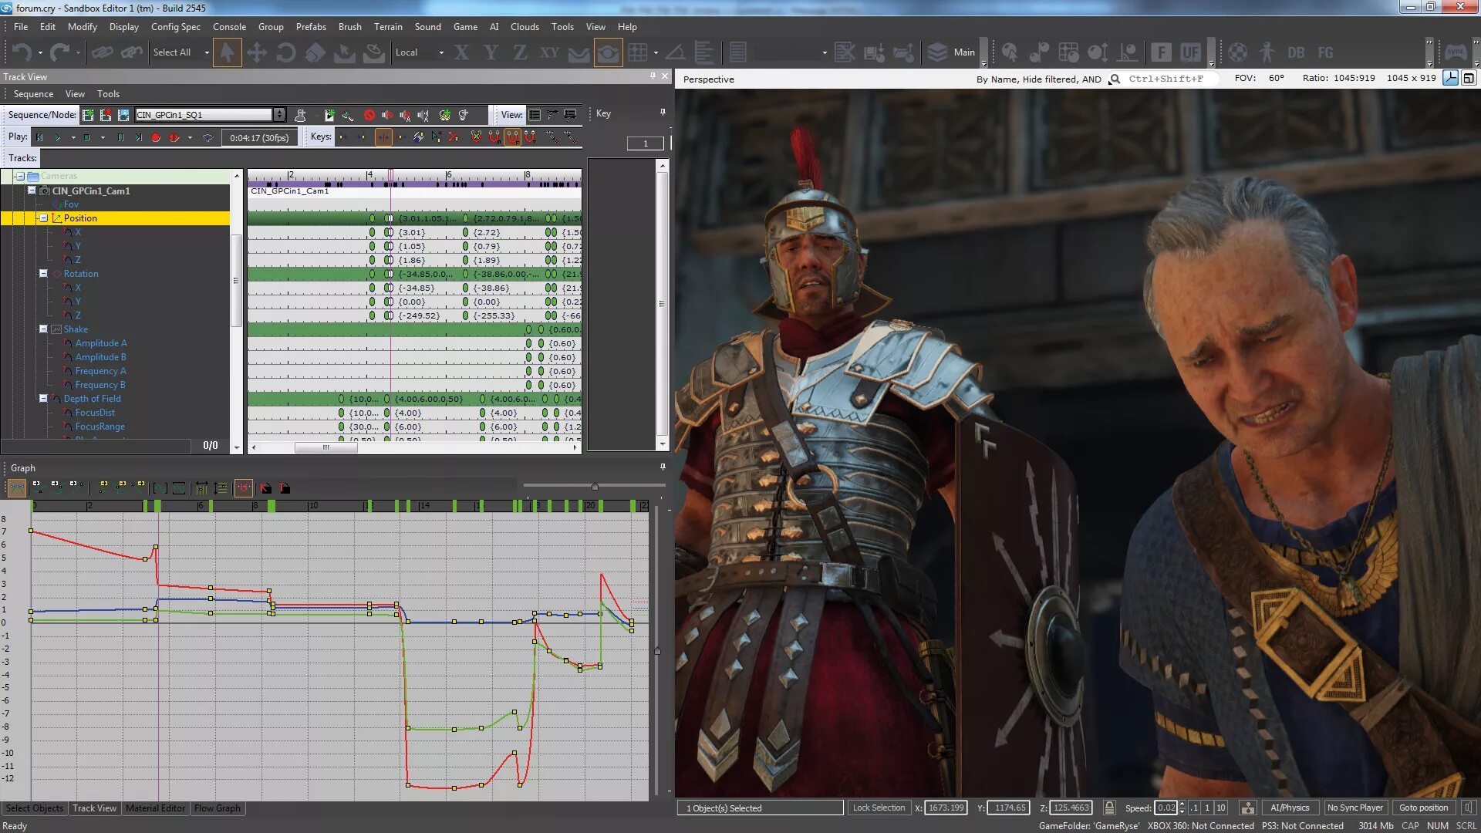Open the layers icon next to Main
This screenshot has height=833, width=1481.
(937, 52)
